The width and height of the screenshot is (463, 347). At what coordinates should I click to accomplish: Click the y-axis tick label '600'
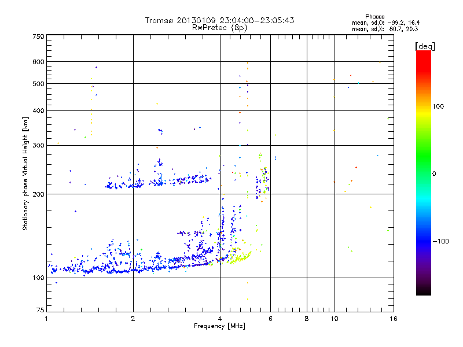(39, 62)
